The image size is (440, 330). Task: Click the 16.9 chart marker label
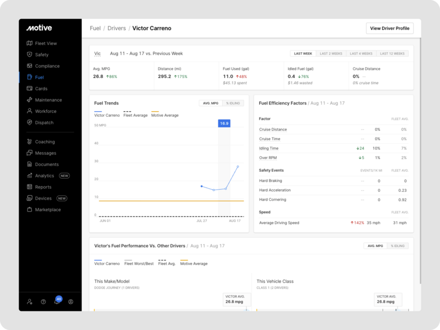point(224,124)
